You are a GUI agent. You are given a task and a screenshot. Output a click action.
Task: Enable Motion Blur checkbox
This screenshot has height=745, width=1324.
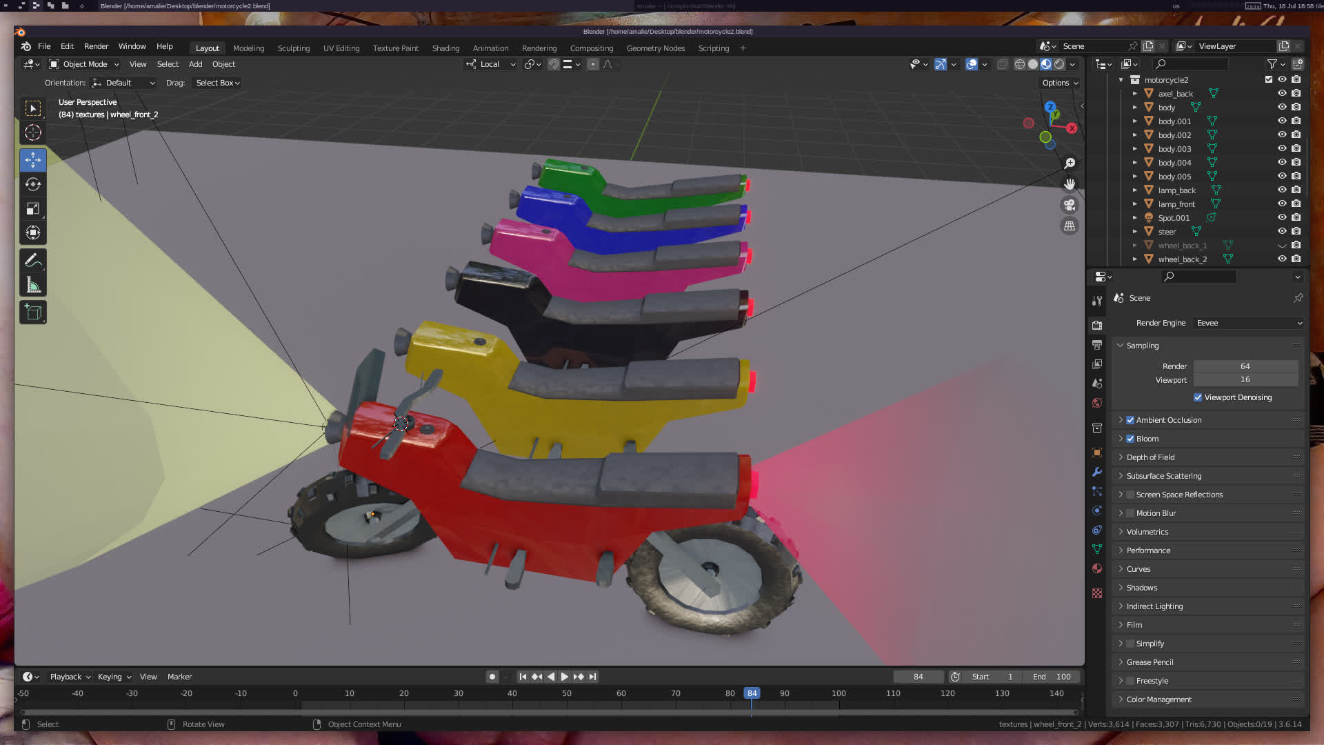click(1130, 513)
